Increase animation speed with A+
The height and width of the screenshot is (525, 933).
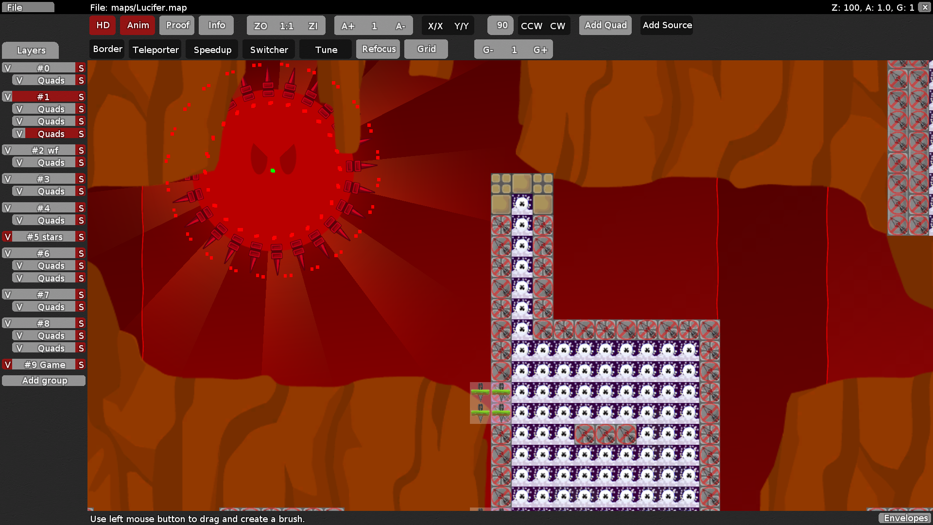348,25
